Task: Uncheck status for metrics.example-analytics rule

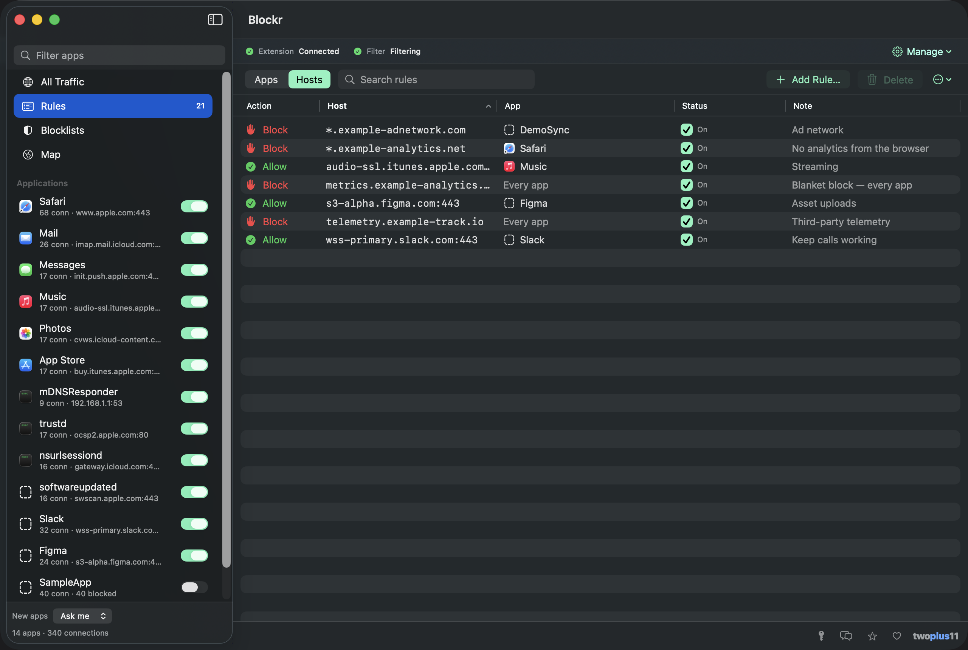Action: click(x=686, y=185)
